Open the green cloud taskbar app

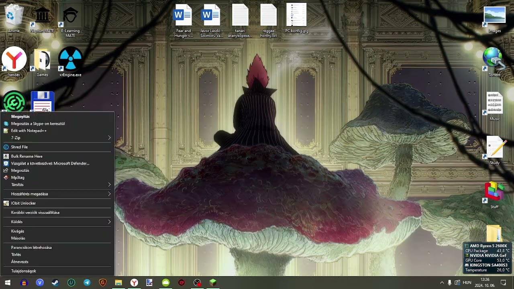[x=165, y=283]
